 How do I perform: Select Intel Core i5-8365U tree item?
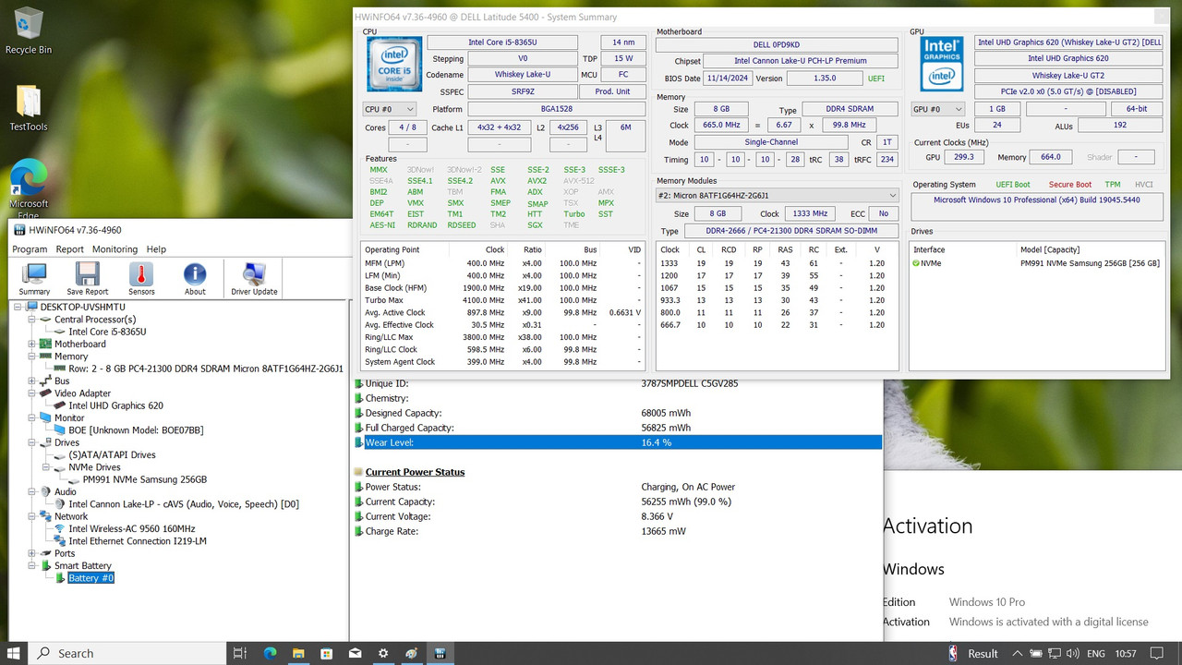(107, 332)
